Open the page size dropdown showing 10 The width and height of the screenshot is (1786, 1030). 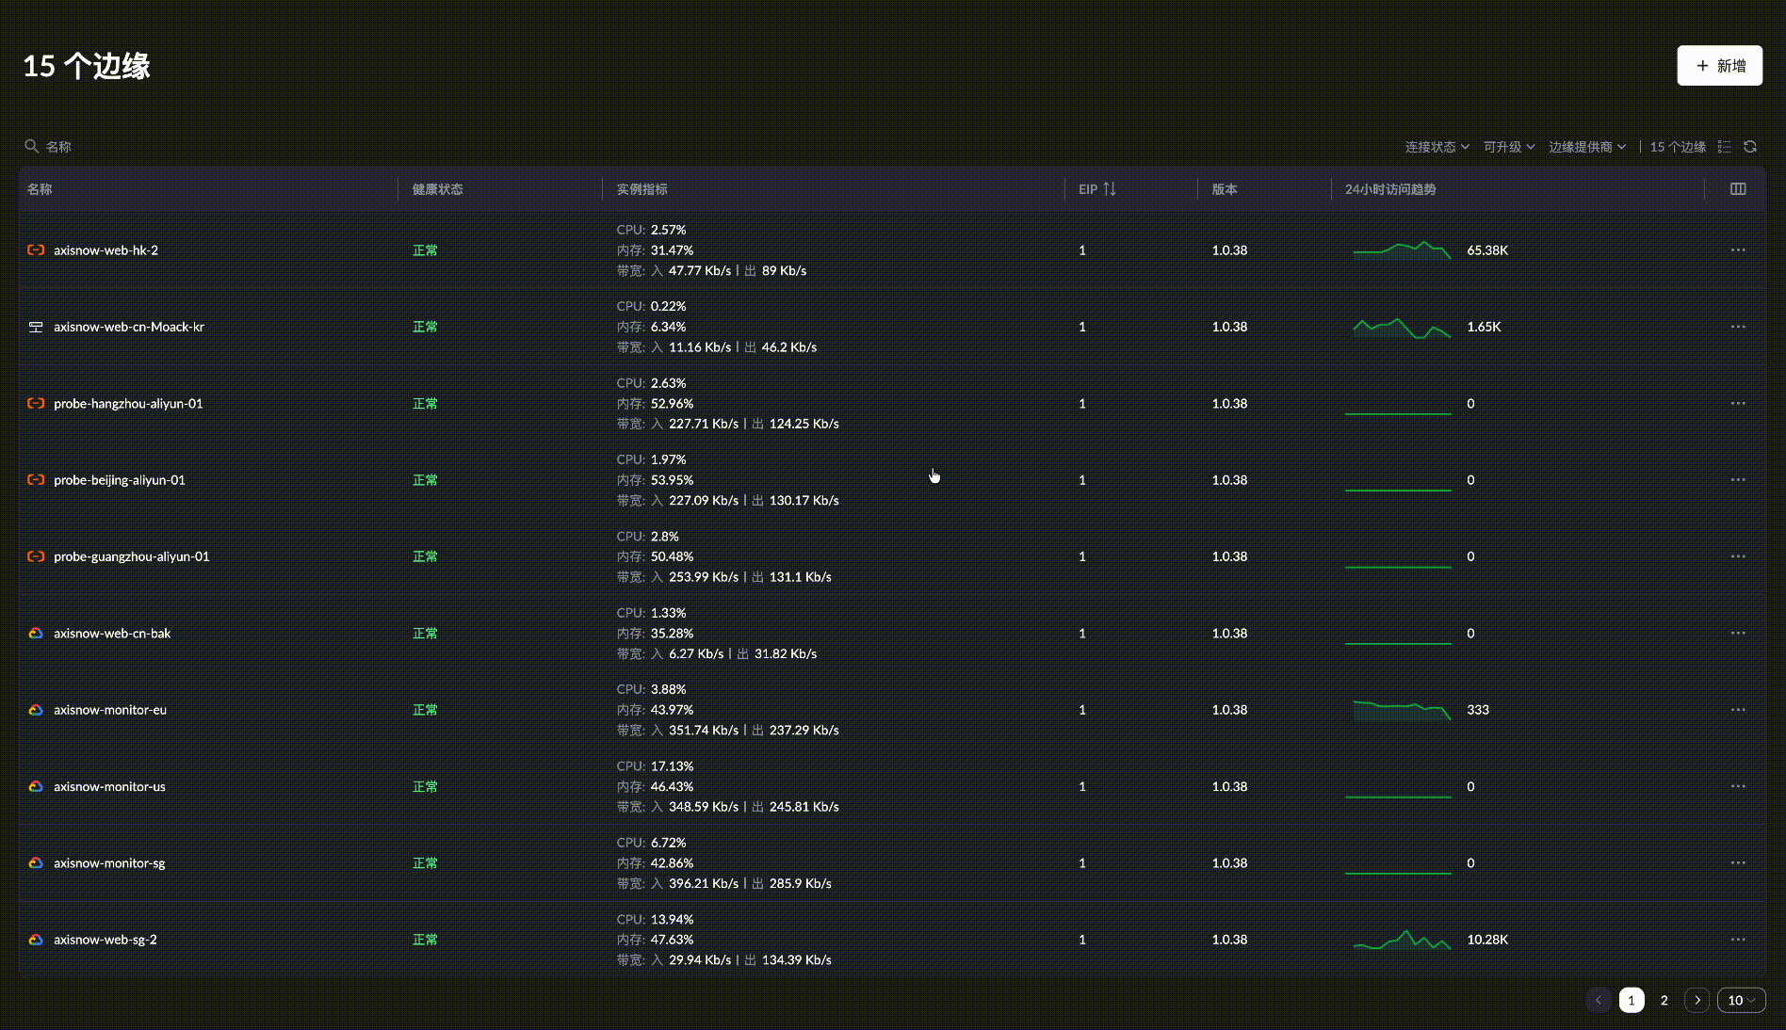(x=1741, y=1000)
